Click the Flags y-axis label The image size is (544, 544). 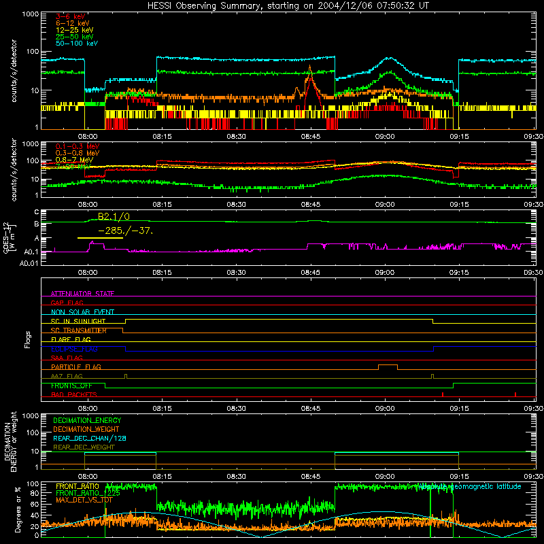click(x=27, y=339)
